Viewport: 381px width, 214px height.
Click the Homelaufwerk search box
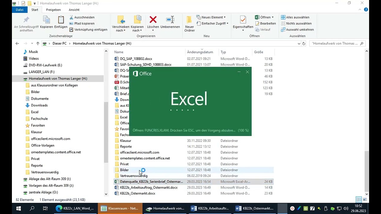tap(338, 43)
